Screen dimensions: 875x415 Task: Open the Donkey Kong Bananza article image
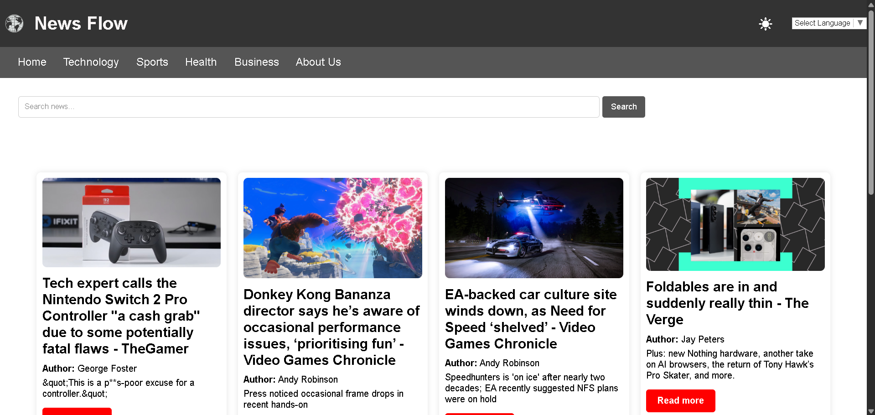pyautogui.click(x=333, y=228)
